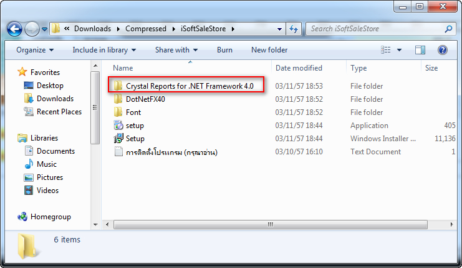Select the DotNetFX40 folder
The image size is (462, 268).
(x=145, y=99)
